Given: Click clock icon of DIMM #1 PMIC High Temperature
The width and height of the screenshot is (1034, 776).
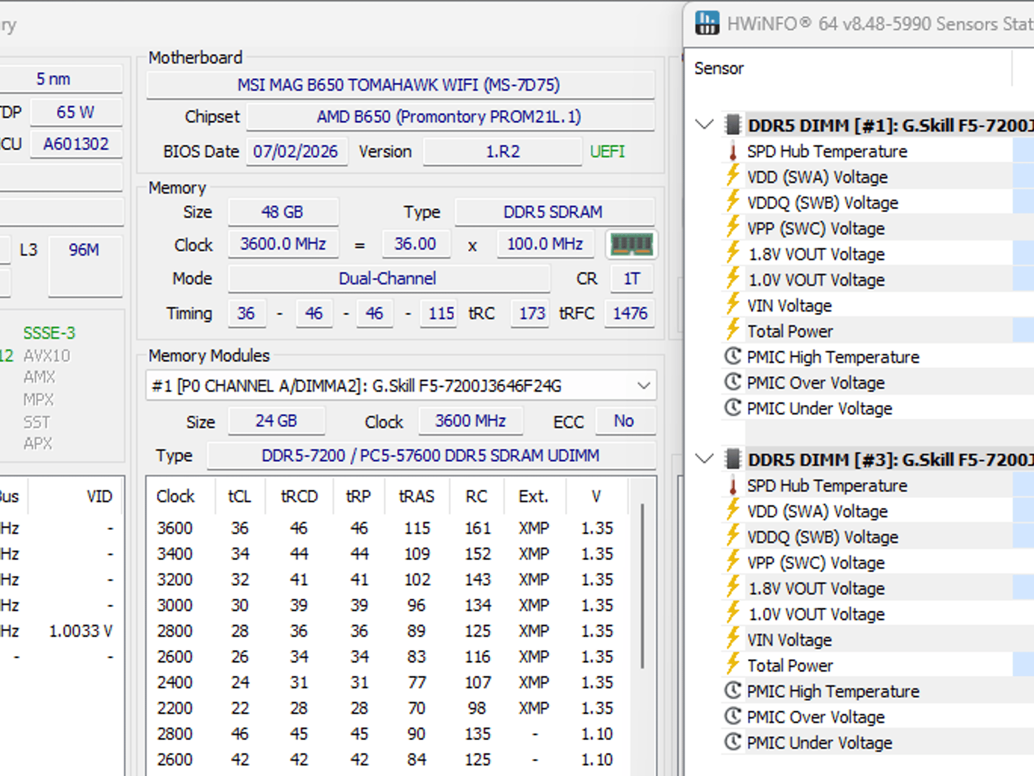Looking at the screenshot, I should click(x=733, y=356).
